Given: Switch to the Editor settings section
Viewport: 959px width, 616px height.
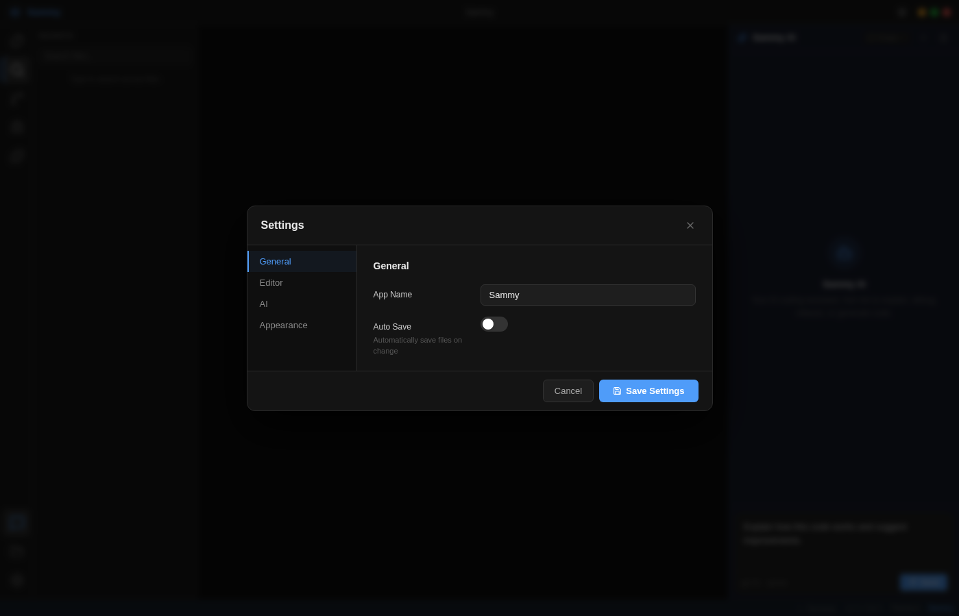Looking at the screenshot, I should click(271, 282).
